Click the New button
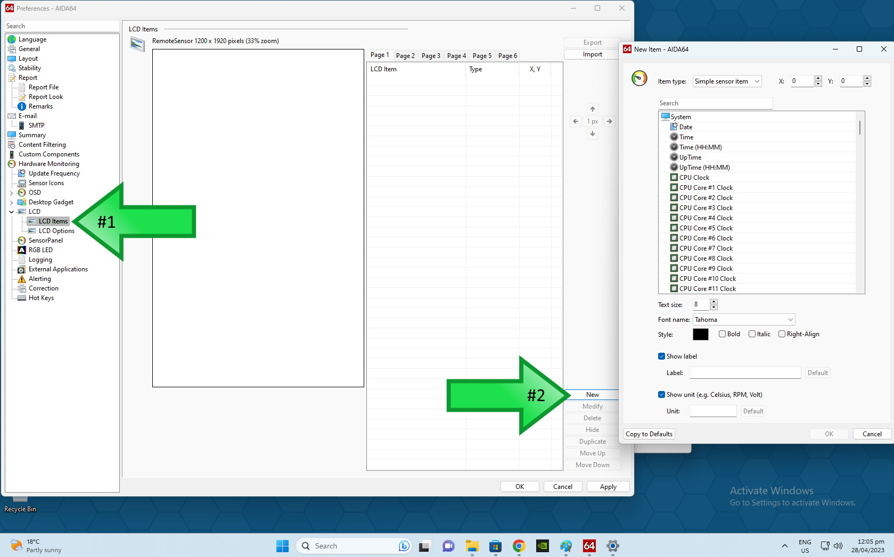894x557 pixels. click(592, 395)
